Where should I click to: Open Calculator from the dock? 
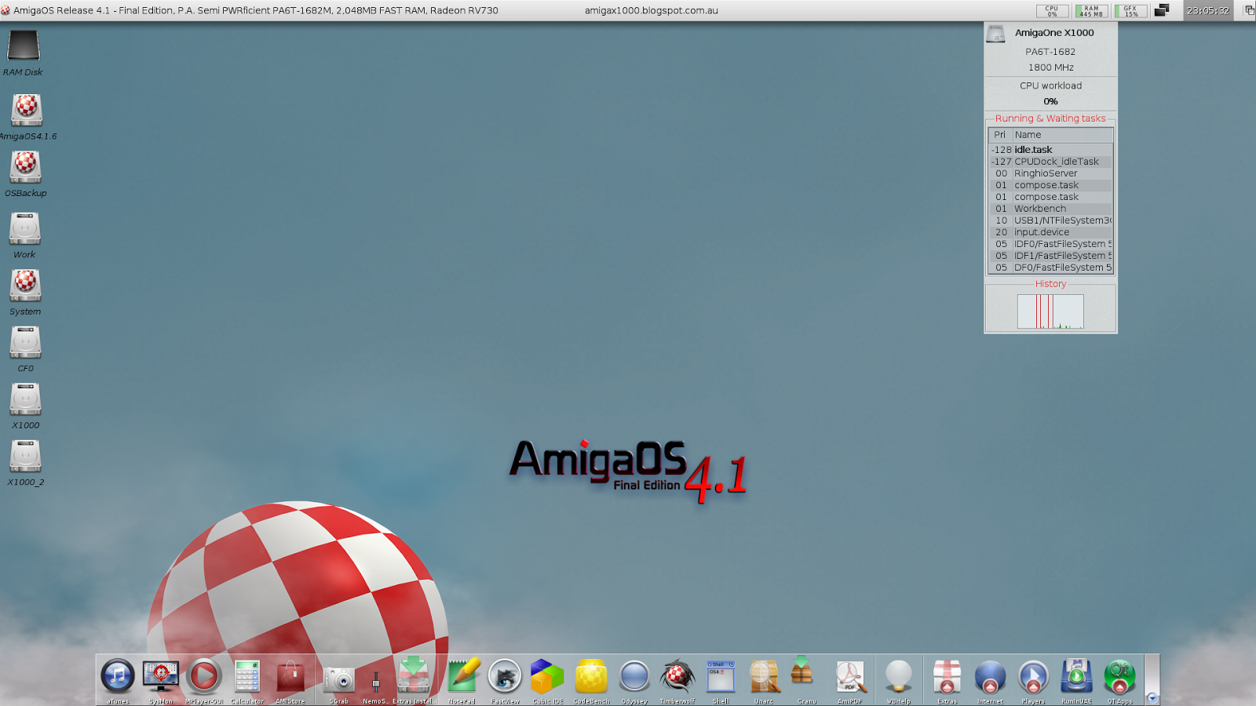click(247, 676)
